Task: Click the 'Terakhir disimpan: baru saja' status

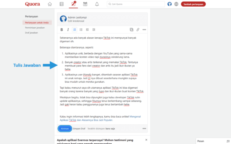Action: 101,128
